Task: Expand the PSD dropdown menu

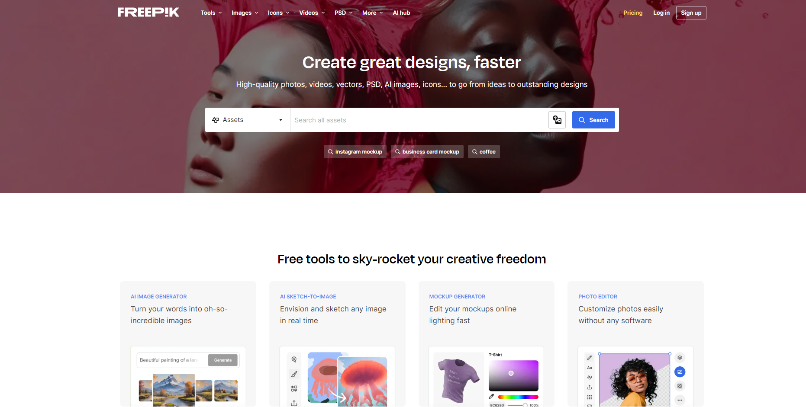Action: click(344, 13)
